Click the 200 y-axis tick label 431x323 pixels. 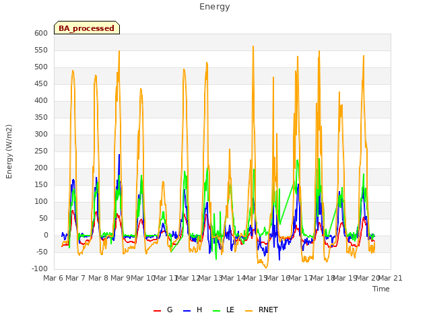(x=41, y=168)
